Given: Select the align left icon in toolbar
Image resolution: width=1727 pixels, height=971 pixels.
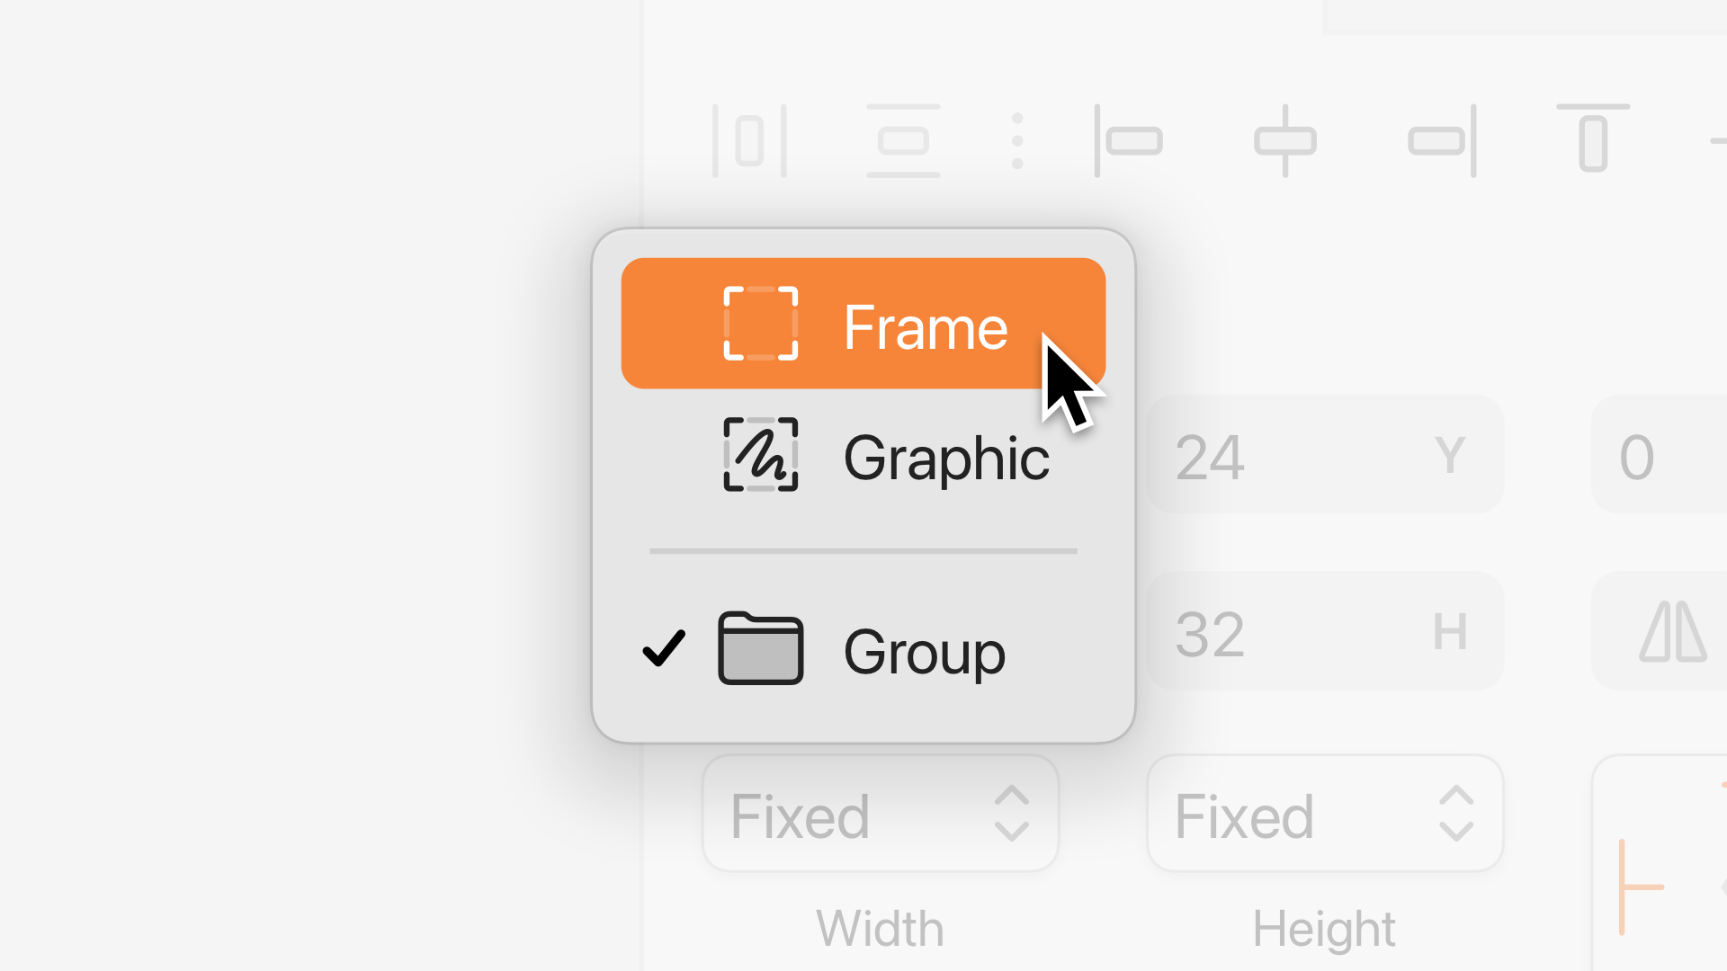Looking at the screenshot, I should click(x=1130, y=141).
